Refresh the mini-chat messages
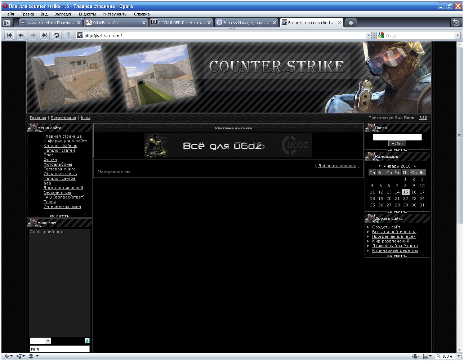Viewport: 464px width, 361px height. [x=87, y=341]
